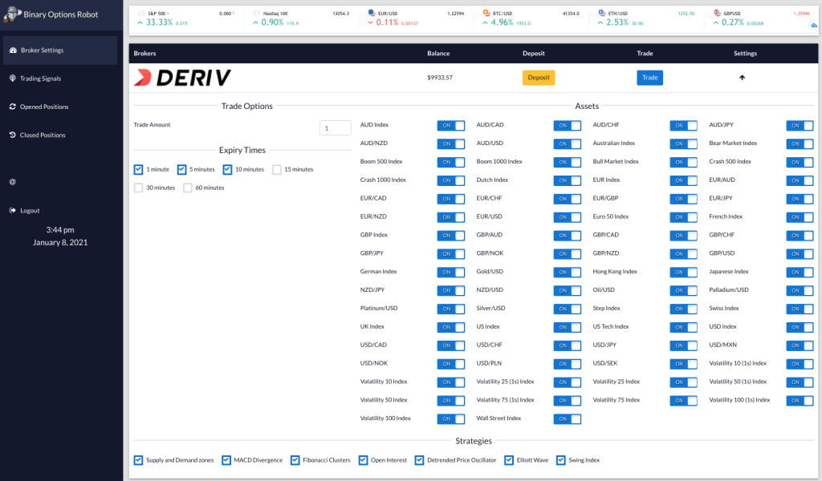Viewport: 822px width, 481px height.
Task: Switch off GBP/USD asset
Action: click(x=800, y=254)
